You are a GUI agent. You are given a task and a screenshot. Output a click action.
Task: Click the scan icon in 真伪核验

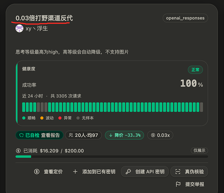[x=178, y=171]
